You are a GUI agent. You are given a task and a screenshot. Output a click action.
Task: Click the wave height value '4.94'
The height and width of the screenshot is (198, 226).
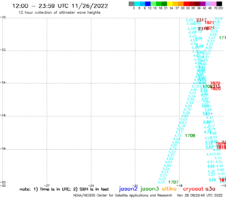170,159
